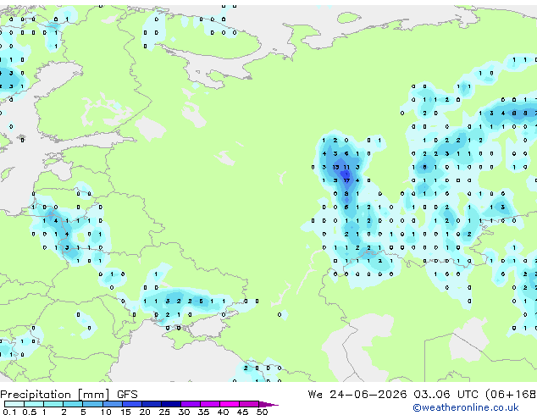
Task: Pick the 40–45 mm magenta legend swatch
Action: tap(230, 404)
